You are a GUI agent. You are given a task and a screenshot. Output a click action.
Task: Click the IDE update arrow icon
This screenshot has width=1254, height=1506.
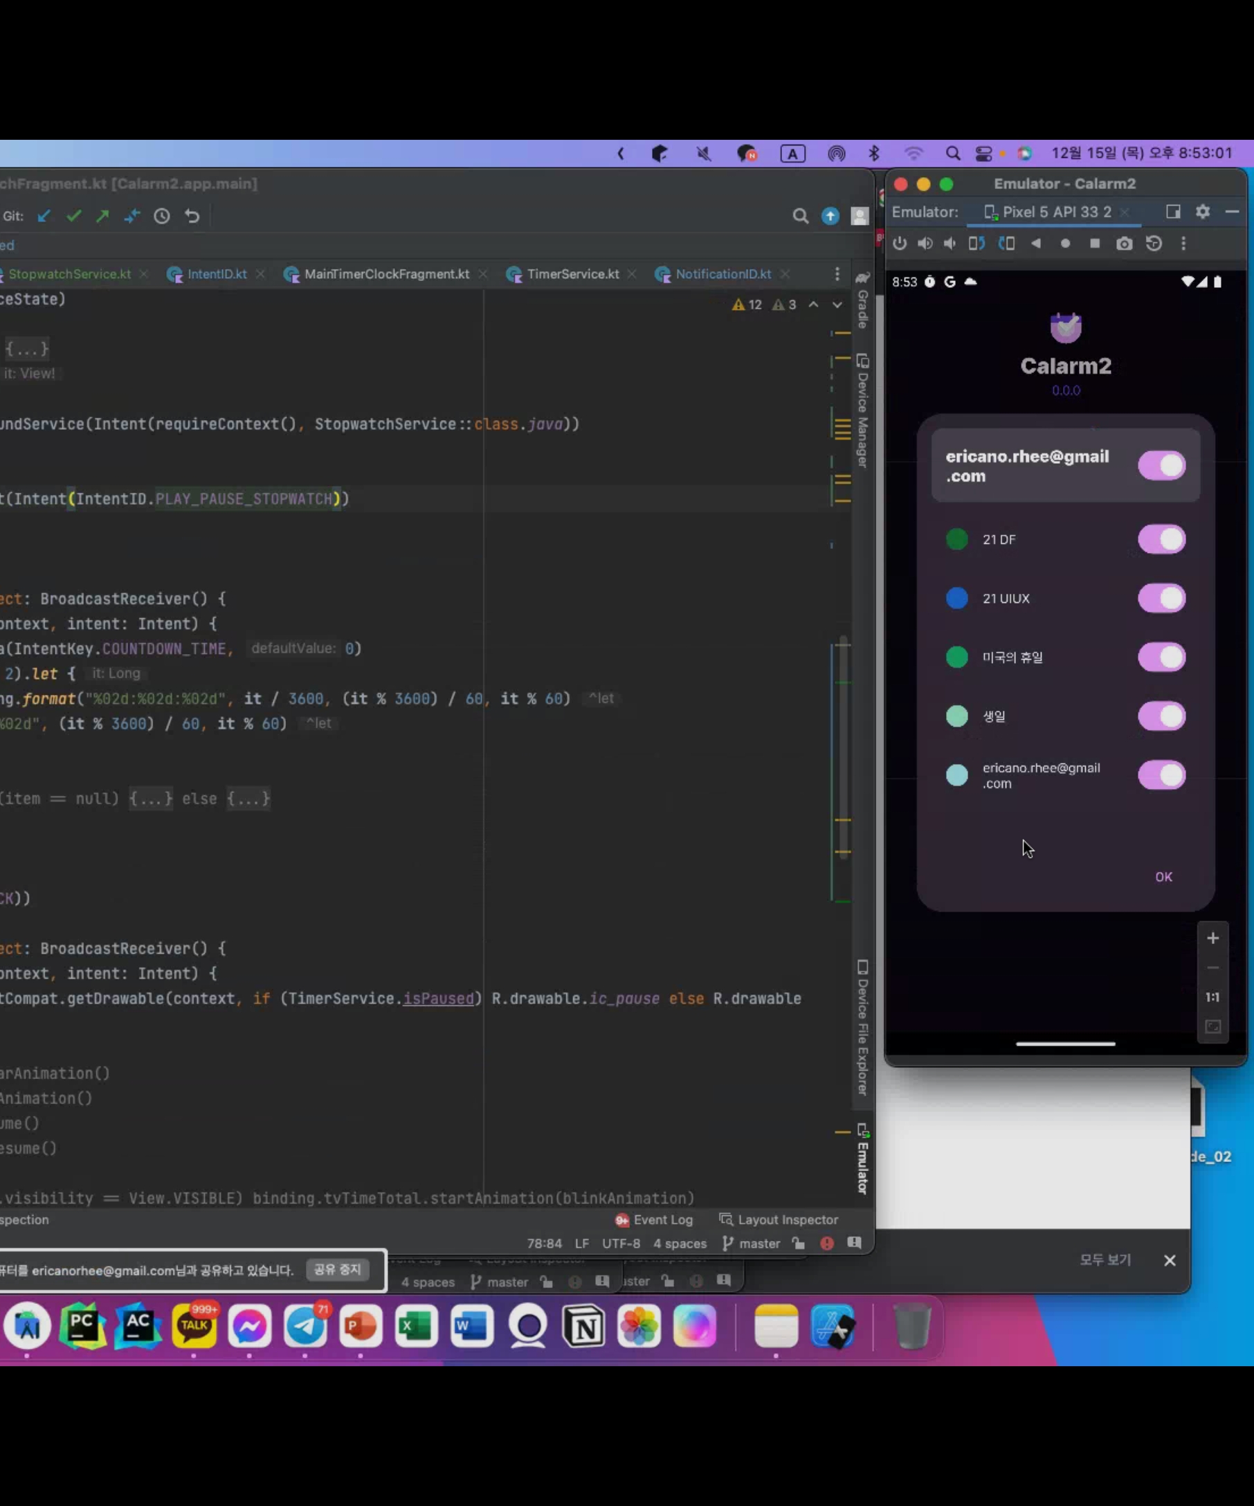click(x=830, y=216)
